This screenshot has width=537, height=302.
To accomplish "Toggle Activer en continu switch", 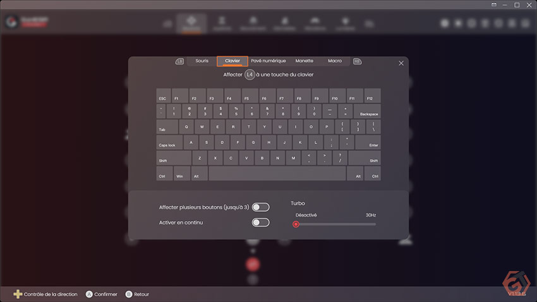I will point(261,222).
